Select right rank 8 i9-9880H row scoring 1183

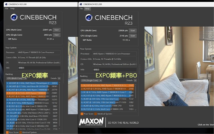(107, 109)
